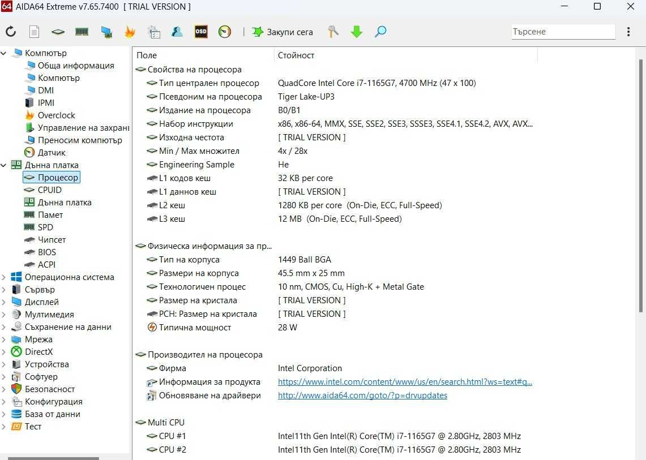Viewport: 646px width, 460px height.
Task: Click the Типична мощност lightning icon
Action: coord(152,328)
